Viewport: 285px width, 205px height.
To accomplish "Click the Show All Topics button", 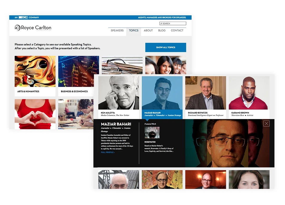I will coord(165,47).
